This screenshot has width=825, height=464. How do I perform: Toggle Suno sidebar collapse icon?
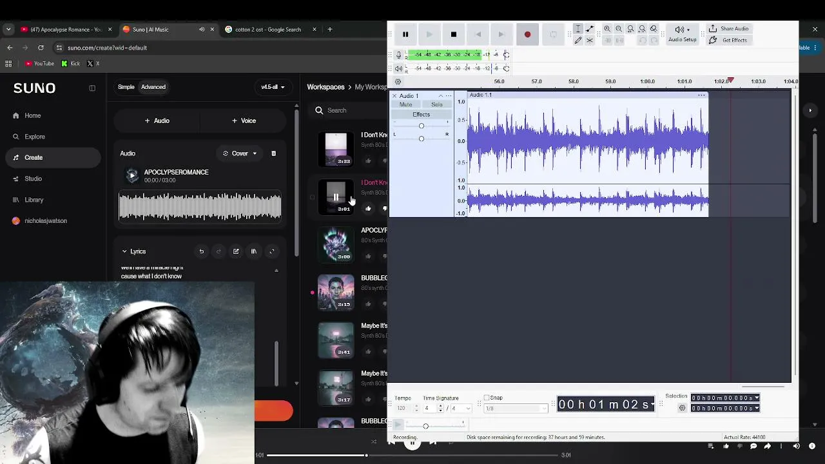tap(92, 88)
